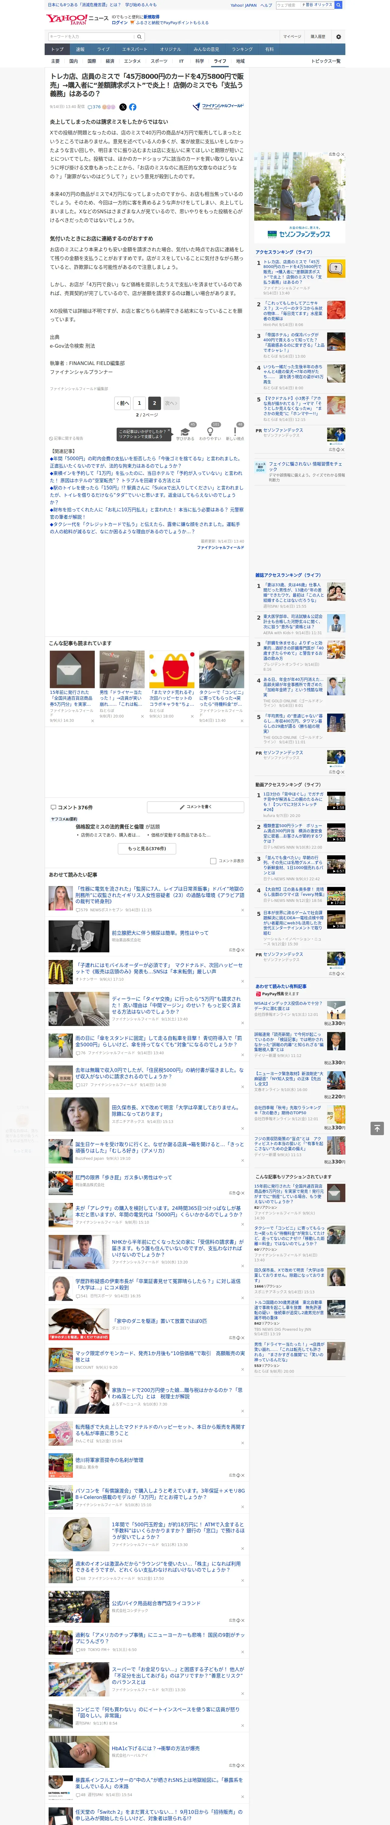Open フェイクに騙されない 情報習慣をチェック link
This screenshot has height=1825, width=390.
tap(306, 467)
